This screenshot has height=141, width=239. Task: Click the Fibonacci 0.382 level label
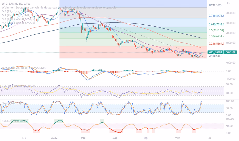[216, 36]
